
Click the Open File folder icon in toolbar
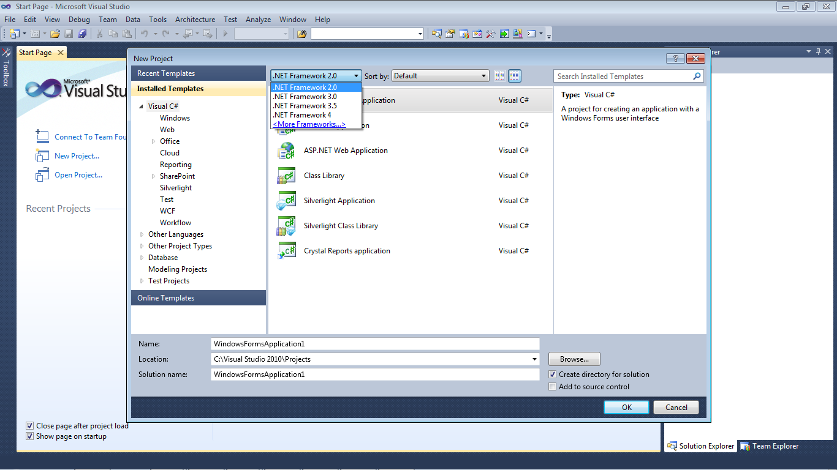coord(55,34)
